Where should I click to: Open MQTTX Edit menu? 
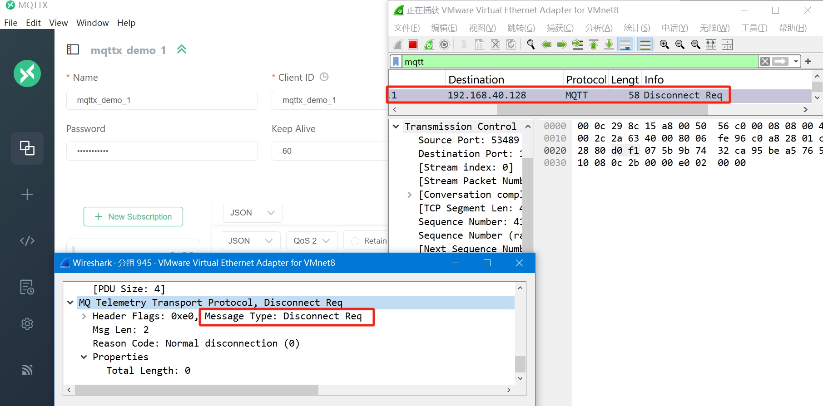click(33, 23)
